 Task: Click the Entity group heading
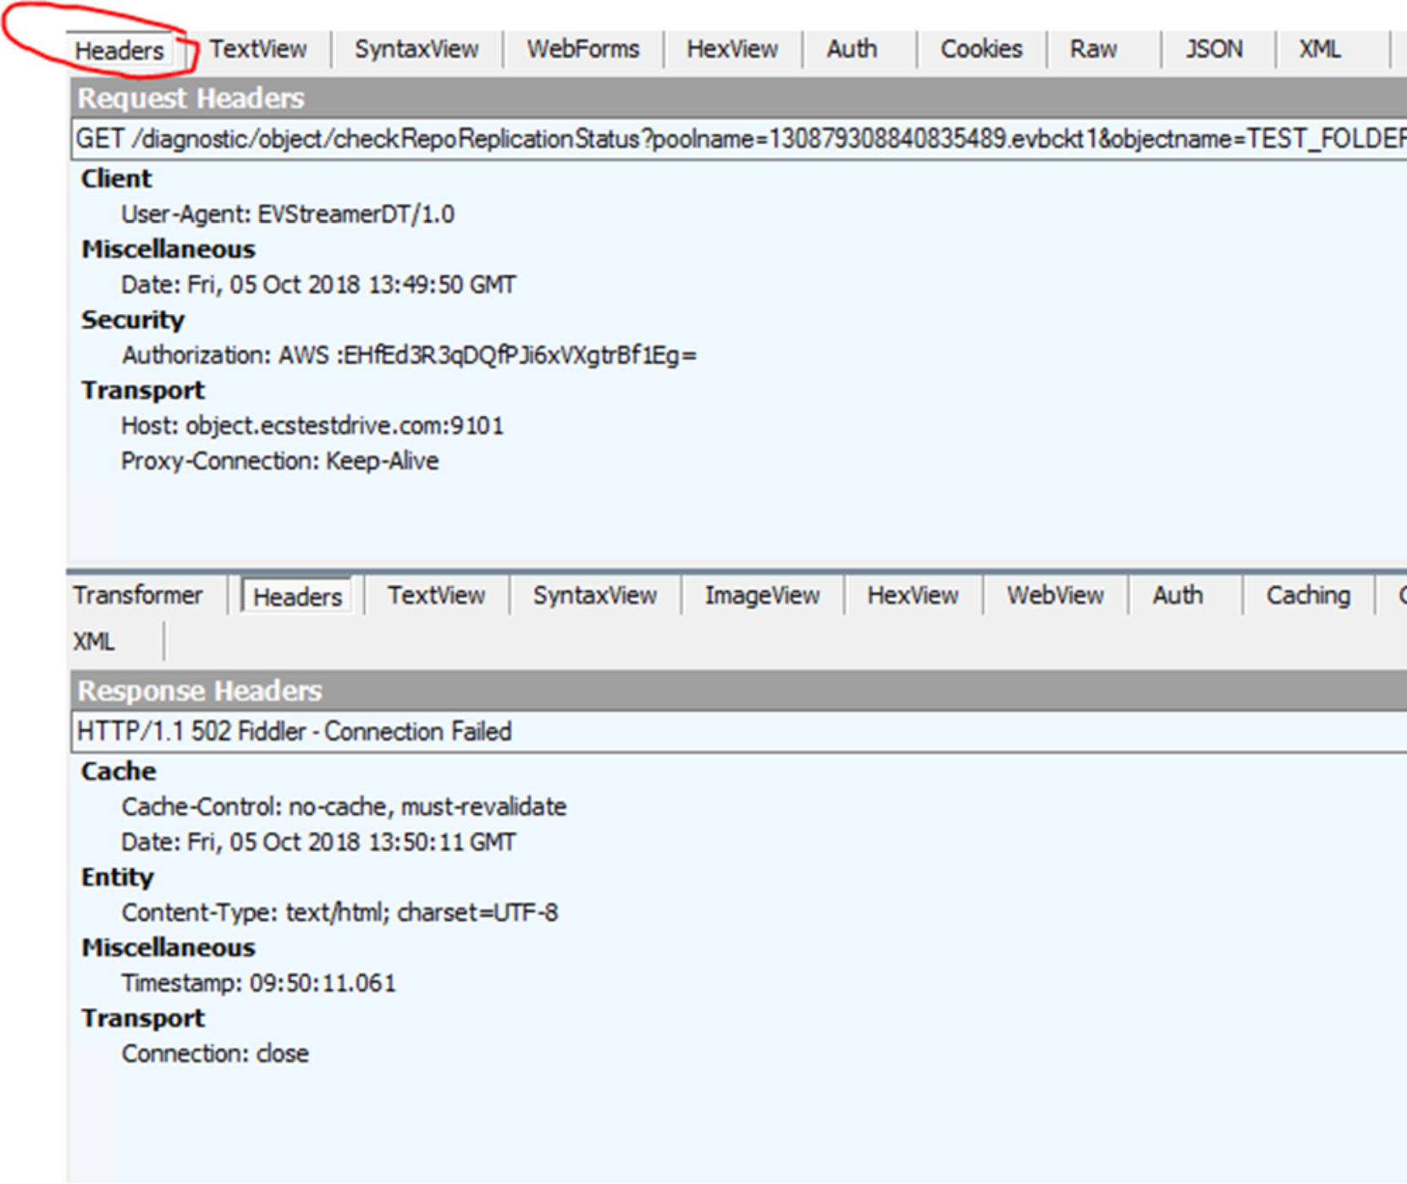(x=117, y=877)
